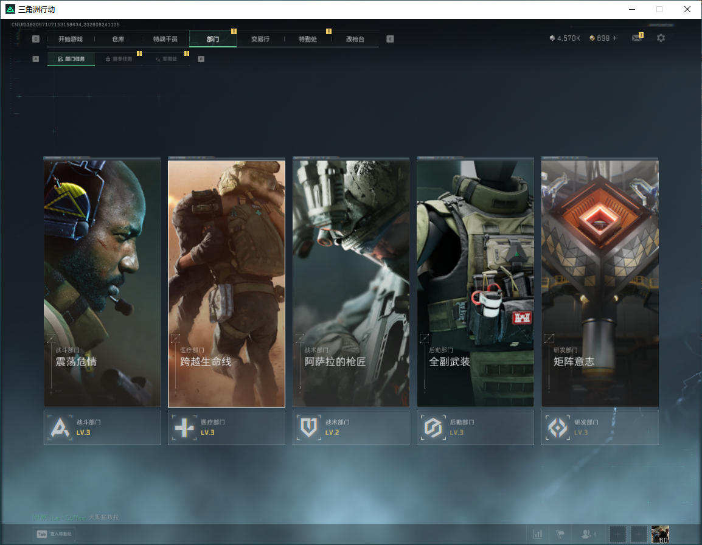
Task: Click the left key hint beside 部门任务
Action: coord(36,58)
